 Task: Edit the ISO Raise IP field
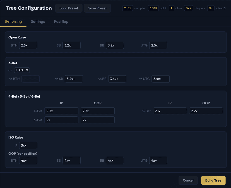click(28, 145)
